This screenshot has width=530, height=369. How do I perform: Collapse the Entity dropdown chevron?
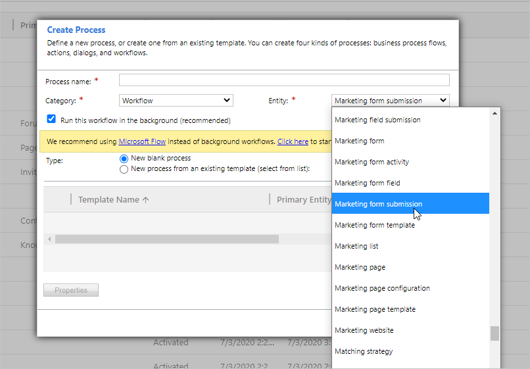[x=443, y=101]
